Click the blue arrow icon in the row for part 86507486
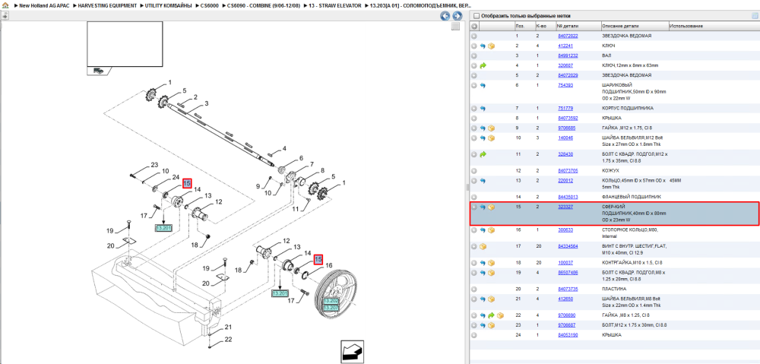The width and height of the screenshot is (760, 364). [483, 273]
